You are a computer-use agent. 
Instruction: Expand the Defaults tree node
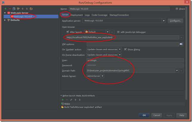(5, 20)
